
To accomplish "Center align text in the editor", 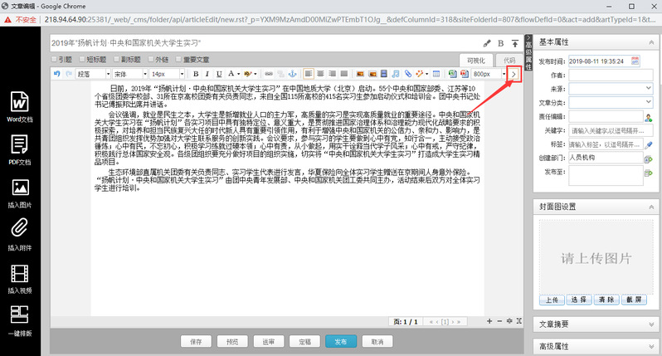I will coord(320,74).
